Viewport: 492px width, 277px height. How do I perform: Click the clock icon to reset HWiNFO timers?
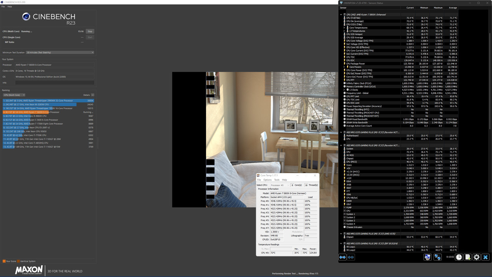(x=459, y=257)
